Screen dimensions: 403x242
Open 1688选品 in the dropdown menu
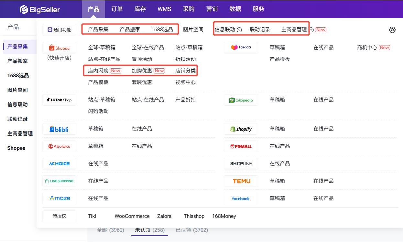(x=162, y=30)
